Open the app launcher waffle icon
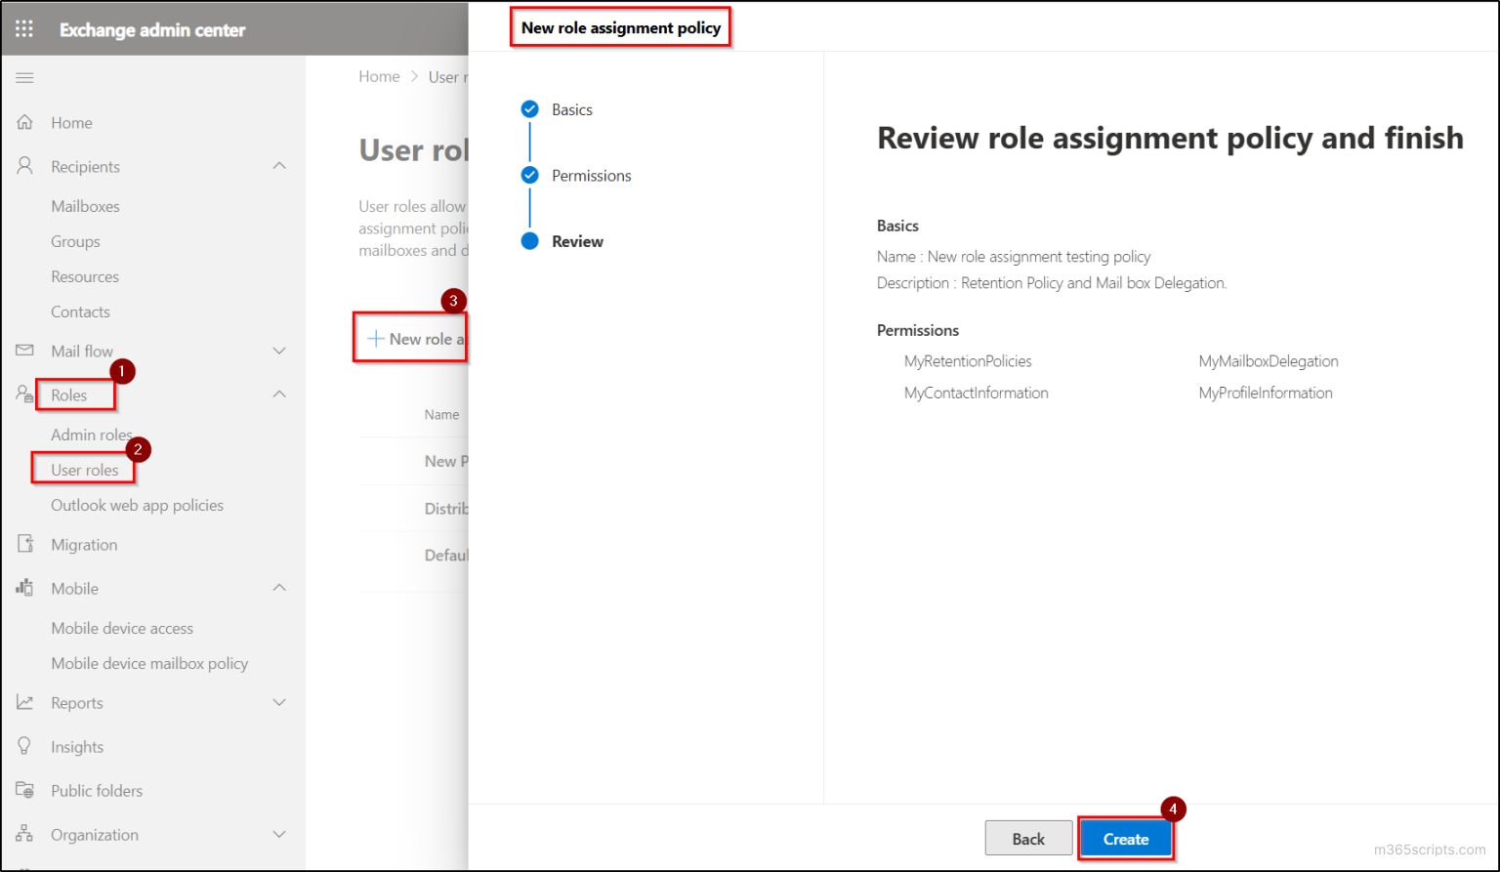Screen dimensions: 1500x872 click(23, 28)
